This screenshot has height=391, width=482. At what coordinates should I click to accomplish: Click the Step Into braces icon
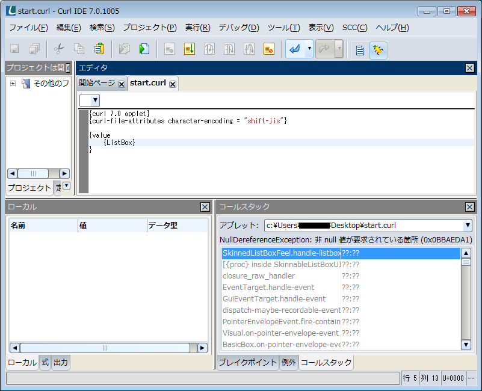(209, 49)
